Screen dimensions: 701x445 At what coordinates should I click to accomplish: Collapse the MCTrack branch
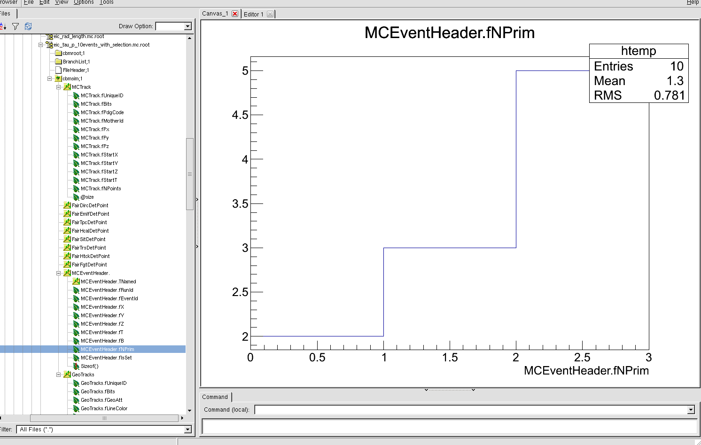(x=59, y=87)
